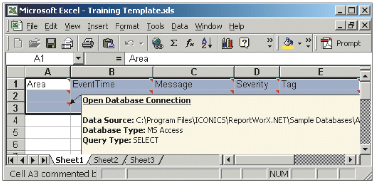Open a file with the Open folder icon
This screenshot has height=183, width=375.
pos(35,44)
